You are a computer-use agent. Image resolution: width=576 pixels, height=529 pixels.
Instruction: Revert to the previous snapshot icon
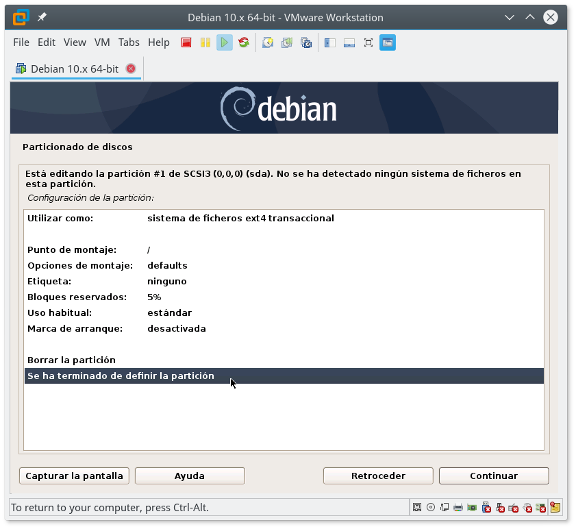click(287, 42)
